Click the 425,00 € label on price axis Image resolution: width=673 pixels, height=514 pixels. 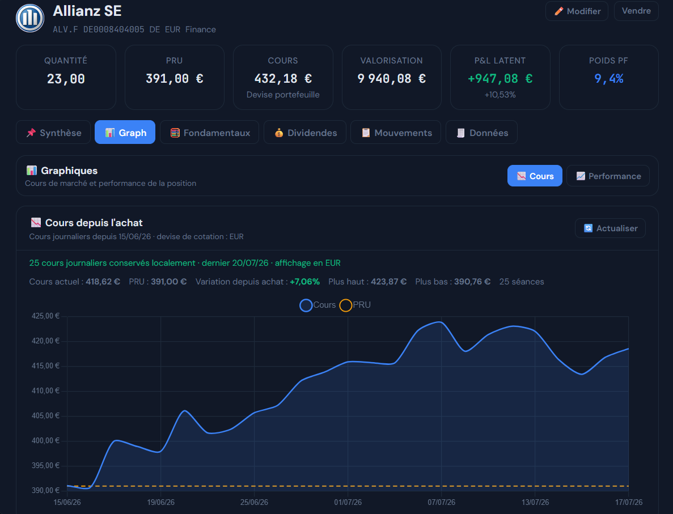pyautogui.click(x=45, y=316)
